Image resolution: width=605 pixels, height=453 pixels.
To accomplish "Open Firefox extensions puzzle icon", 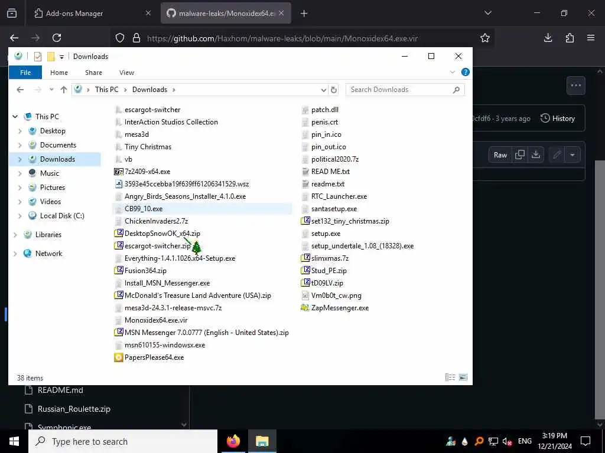I will (570, 38).
